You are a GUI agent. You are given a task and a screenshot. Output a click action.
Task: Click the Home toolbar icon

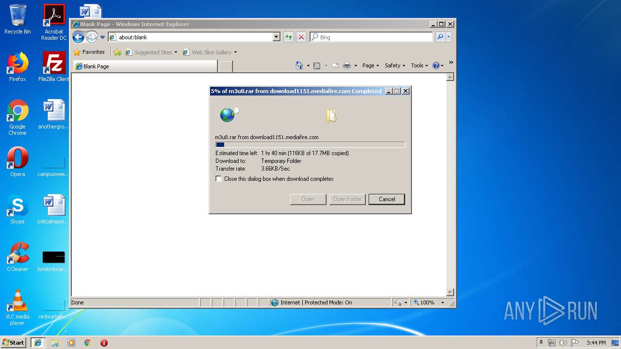[x=299, y=65]
